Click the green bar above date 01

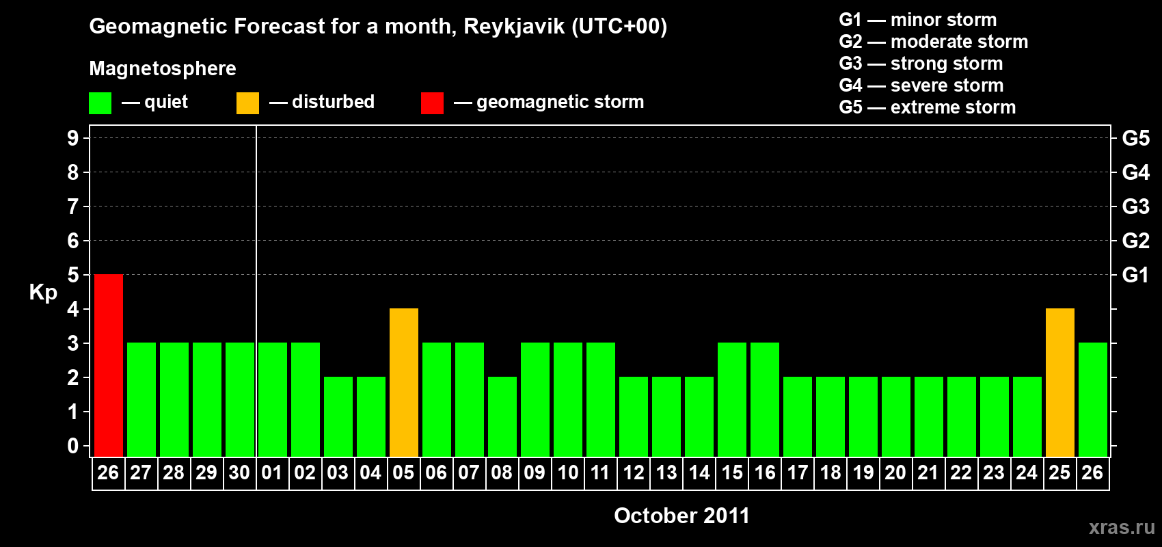point(273,399)
